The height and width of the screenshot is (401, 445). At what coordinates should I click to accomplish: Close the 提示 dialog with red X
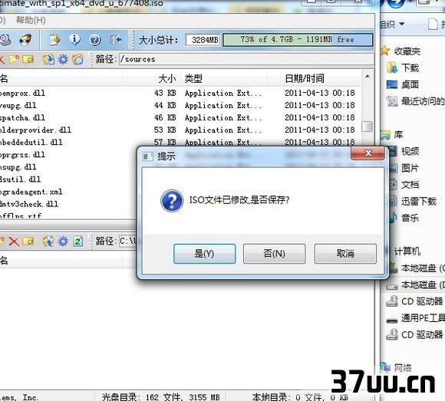(x=368, y=153)
